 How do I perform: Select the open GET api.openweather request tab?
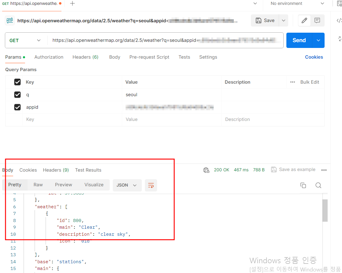coord(32,3)
